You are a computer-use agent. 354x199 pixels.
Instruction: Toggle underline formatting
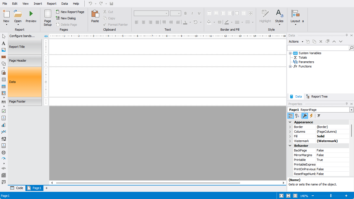(199, 13)
